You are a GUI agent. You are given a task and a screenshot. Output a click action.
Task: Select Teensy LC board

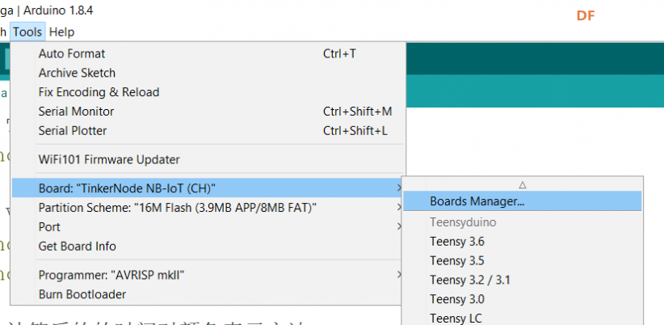(x=522, y=319)
